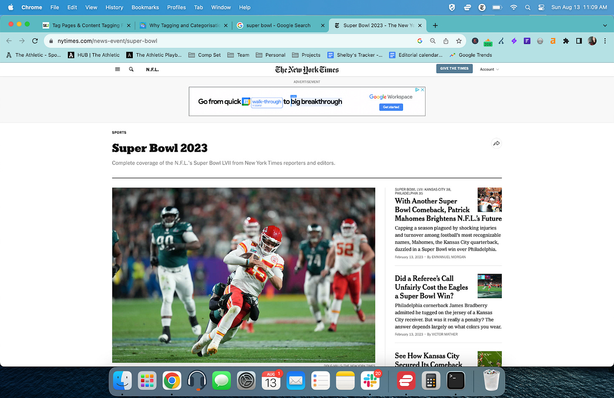The width and height of the screenshot is (614, 398).
Task: Open System Settings from the dock
Action: [246, 381]
